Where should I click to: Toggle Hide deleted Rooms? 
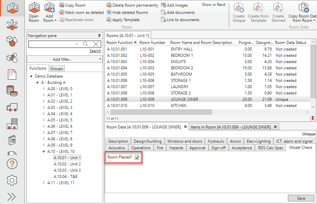coord(109,13)
